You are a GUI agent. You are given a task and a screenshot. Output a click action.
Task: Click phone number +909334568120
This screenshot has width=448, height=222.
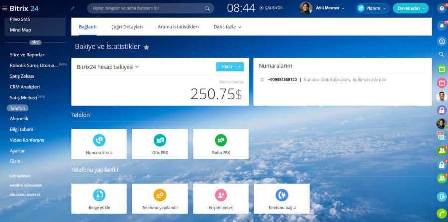coord(282,80)
